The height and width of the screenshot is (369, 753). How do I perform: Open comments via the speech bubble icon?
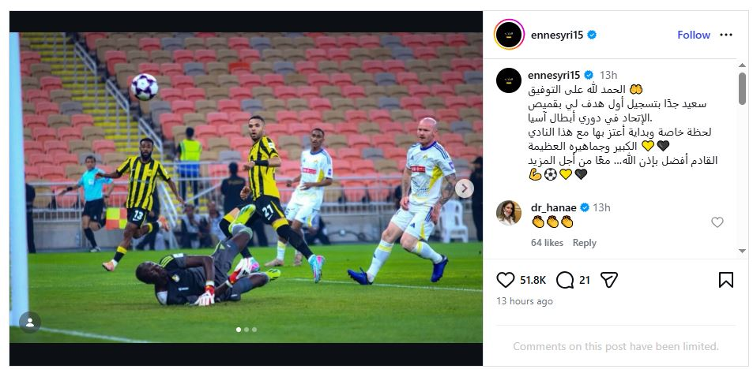[x=565, y=279]
